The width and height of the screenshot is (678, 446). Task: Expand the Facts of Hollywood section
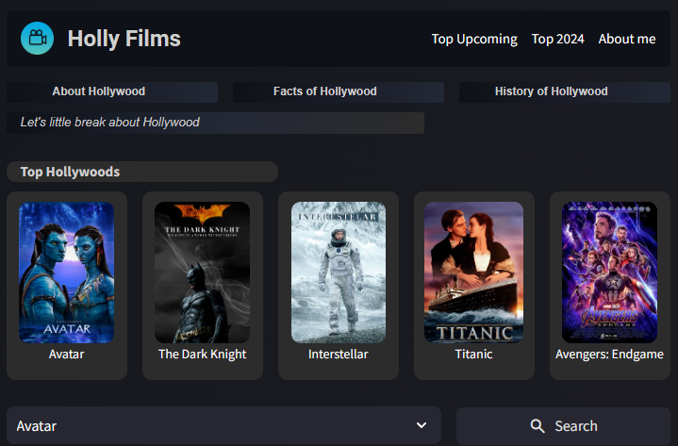(x=338, y=91)
